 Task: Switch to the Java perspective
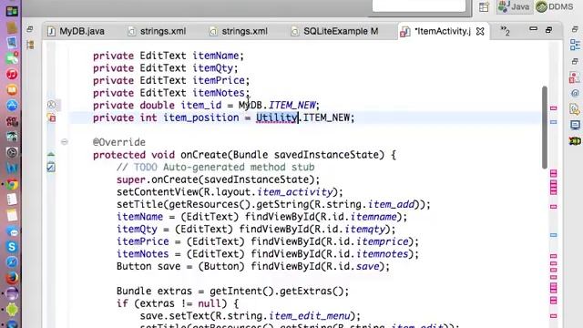pyautogui.click(x=514, y=6)
